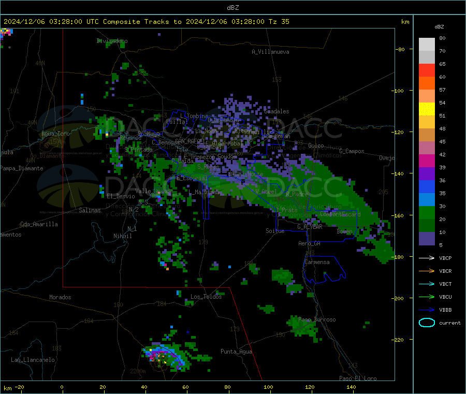466x394 pixels.
Task: Click the Pampa_Diamante place label
Action: [22, 168]
